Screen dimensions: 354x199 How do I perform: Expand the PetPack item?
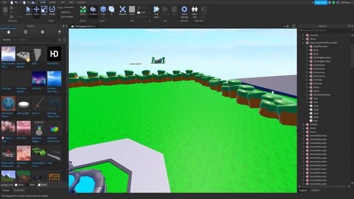point(303,124)
